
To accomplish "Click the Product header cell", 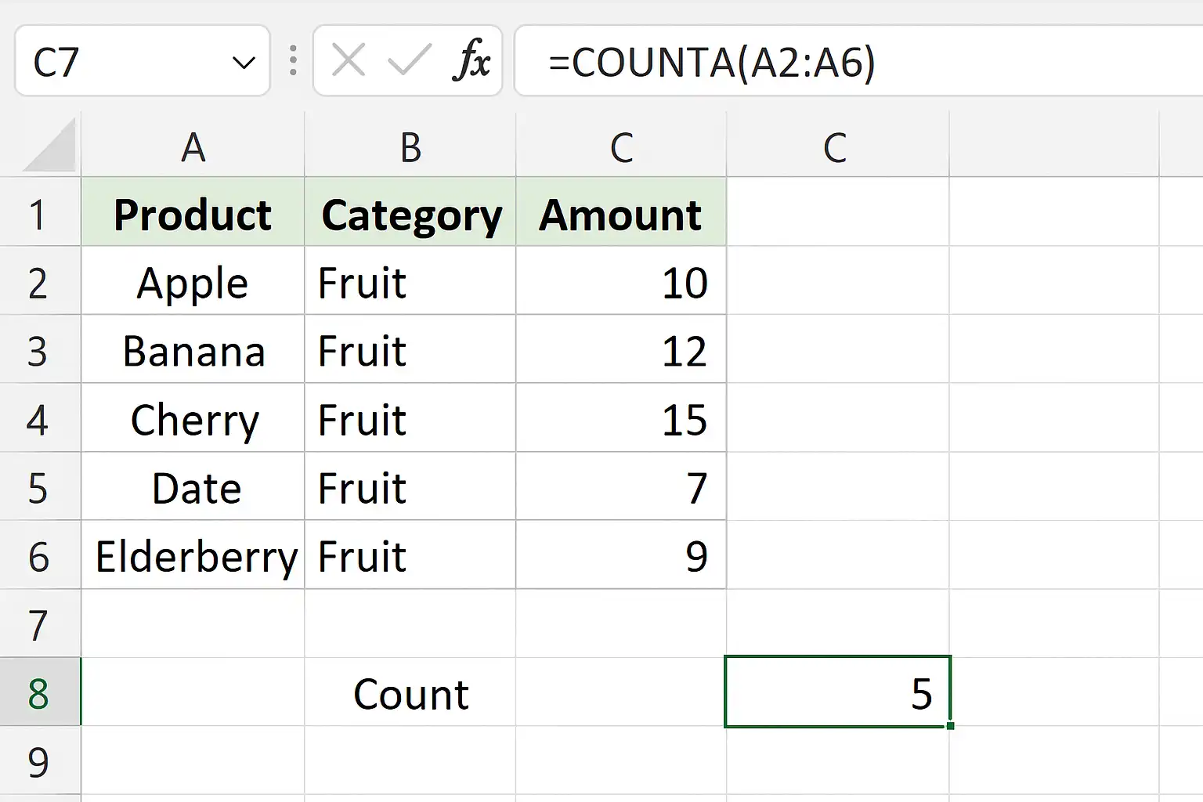I will coord(193,215).
